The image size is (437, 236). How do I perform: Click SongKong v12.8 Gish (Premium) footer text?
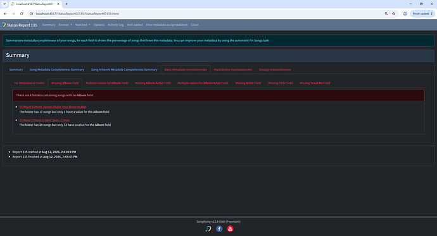[218, 221]
